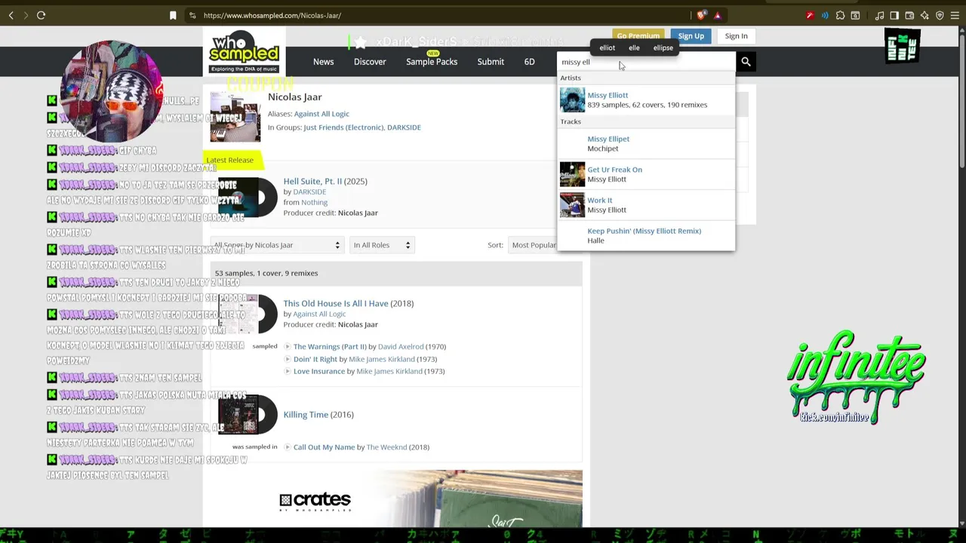Click the Brave Rewards triangle icon
Screen dimensions: 966x543
(x=718, y=15)
